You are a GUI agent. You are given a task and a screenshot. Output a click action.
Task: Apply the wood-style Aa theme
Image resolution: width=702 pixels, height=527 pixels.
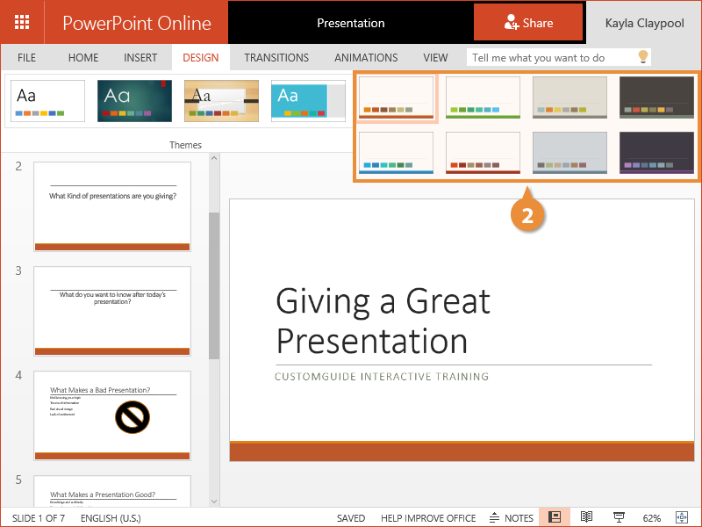[221, 101]
